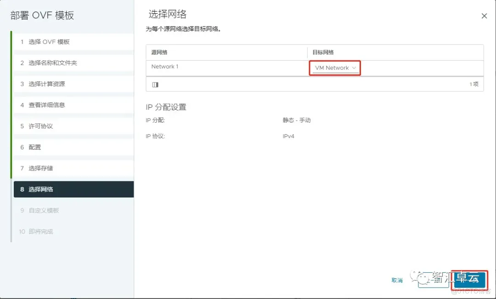Close the Deploy OVF Template dialog

click(x=484, y=16)
